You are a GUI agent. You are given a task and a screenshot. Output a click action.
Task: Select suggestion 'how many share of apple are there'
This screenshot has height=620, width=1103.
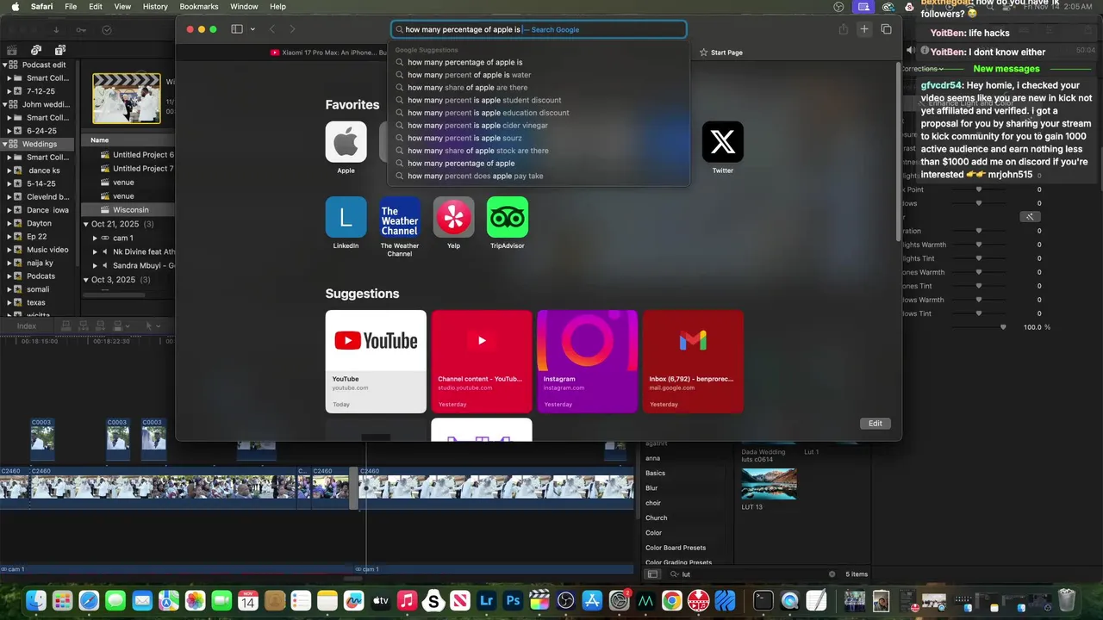point(539,87)
